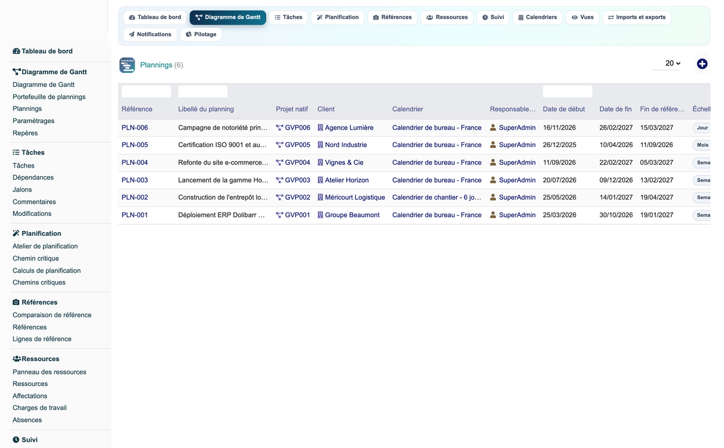Click the project icon beside GVP003
This screenshot has width=724, height=448.
[279, 180]
